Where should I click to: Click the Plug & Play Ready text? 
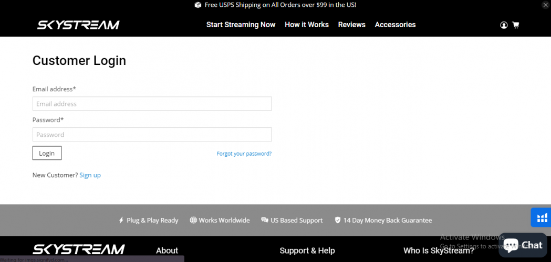[152, 221]
